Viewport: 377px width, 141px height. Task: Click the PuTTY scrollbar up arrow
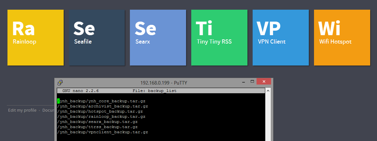pos(268,91)
